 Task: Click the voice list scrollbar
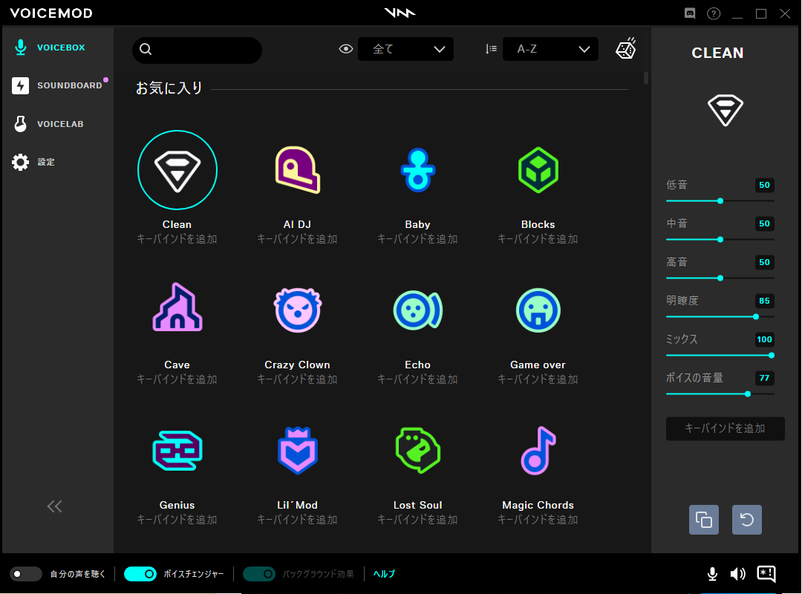pyautogui.click(x=646, y=78)
